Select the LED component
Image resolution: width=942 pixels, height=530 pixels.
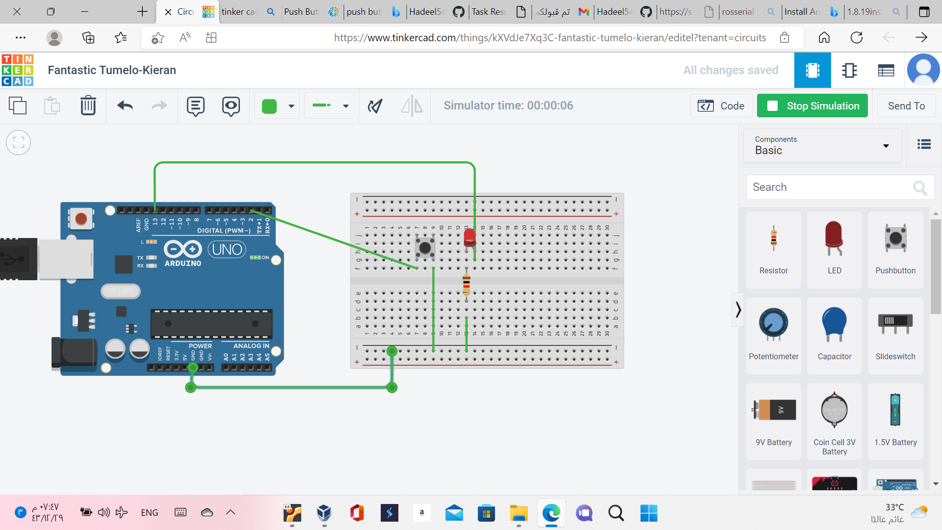click(x=834, y=250)
